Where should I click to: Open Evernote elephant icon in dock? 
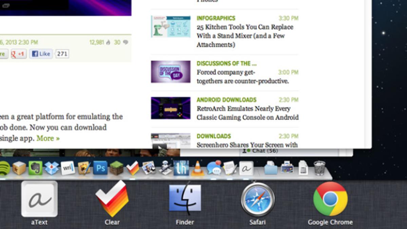tap(35, 168)
